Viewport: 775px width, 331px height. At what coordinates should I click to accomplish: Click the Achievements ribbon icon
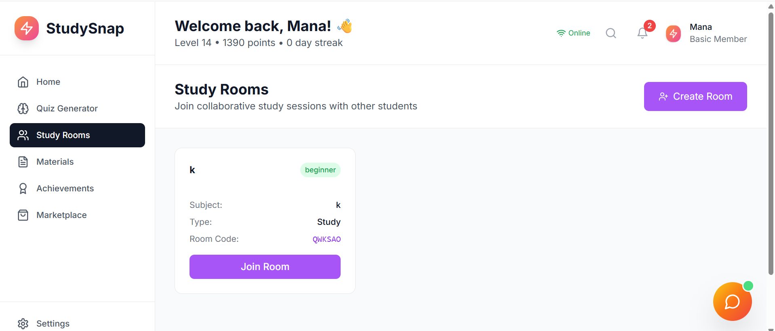[x=23, y=189]
